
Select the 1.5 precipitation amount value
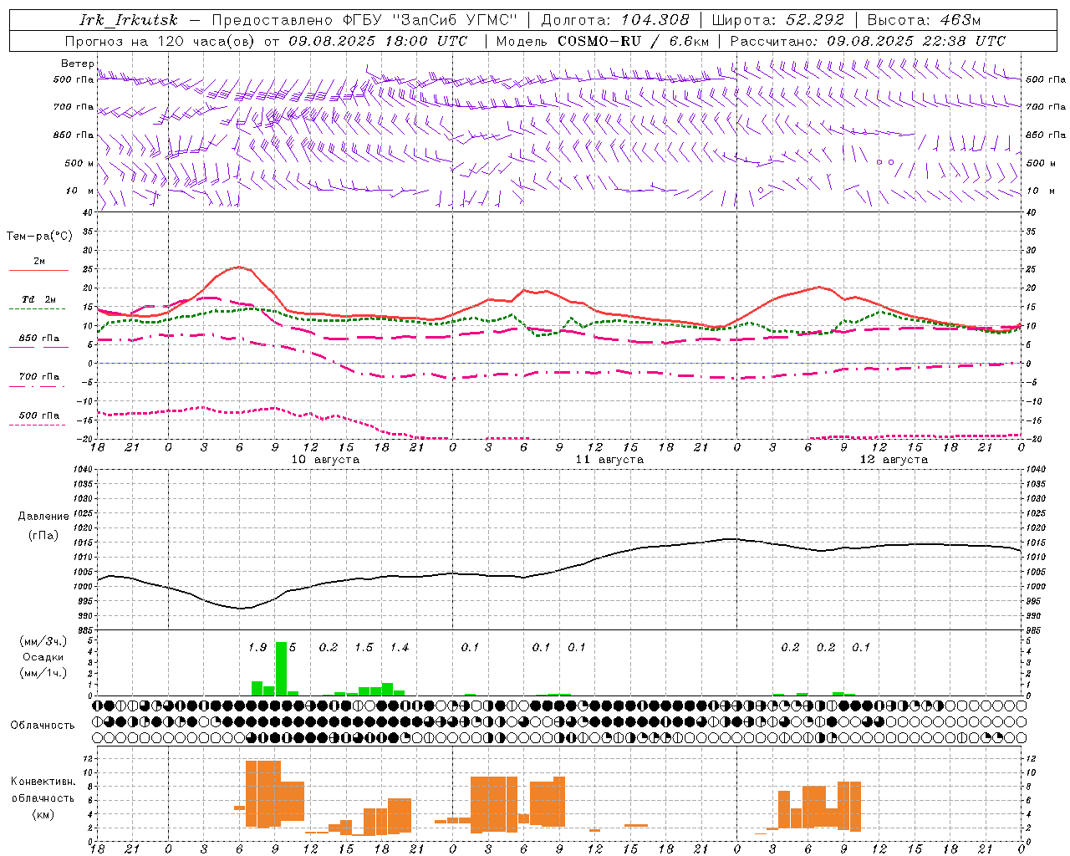pyautogui.click(x=364, y=647)
